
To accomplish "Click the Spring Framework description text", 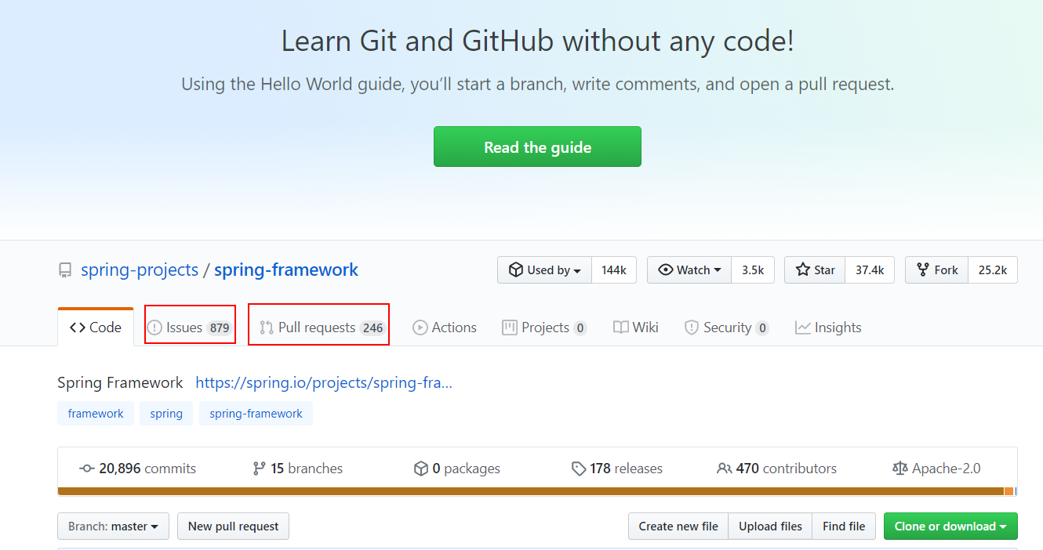I will tap(120, 382).
